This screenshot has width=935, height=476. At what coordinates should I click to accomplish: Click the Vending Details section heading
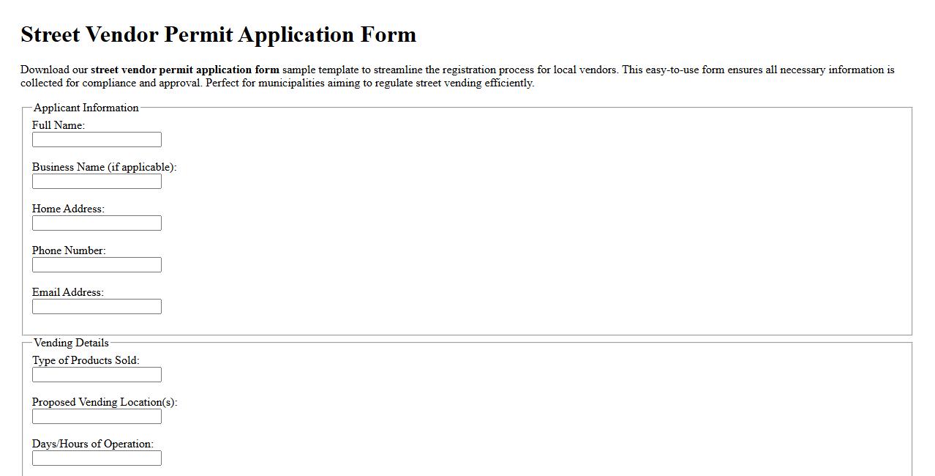(70, 343)
